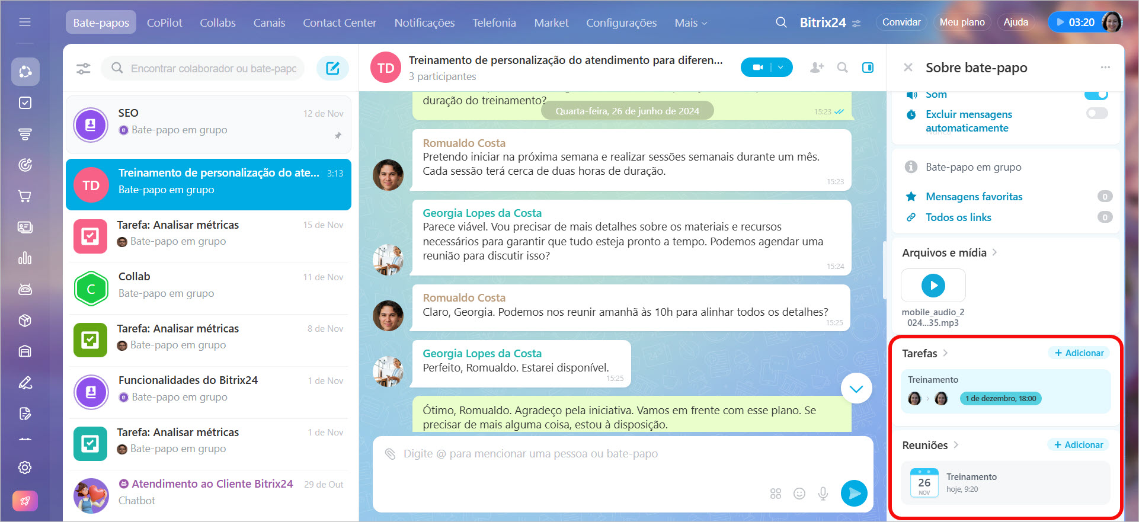
Task: Click the paperclip attach file icon
Action: coord(390,454)
